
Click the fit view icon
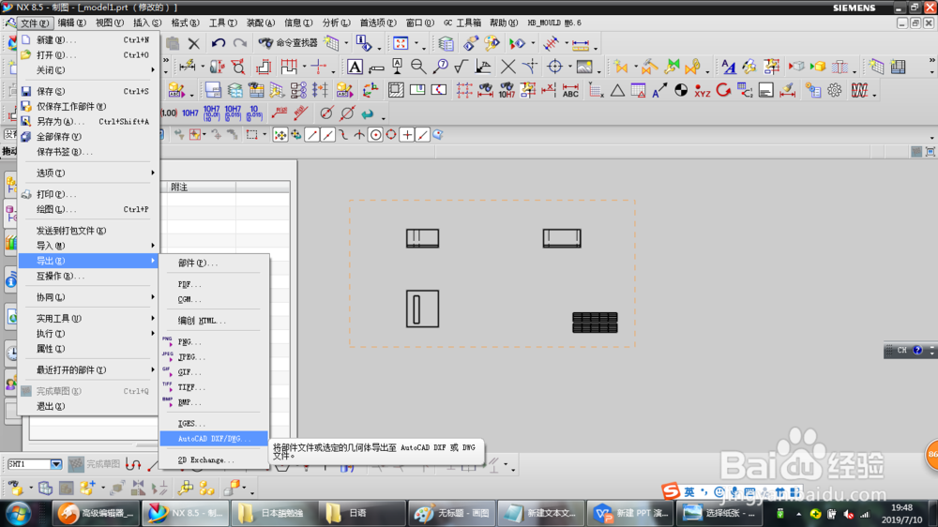[x=401, y=43]
